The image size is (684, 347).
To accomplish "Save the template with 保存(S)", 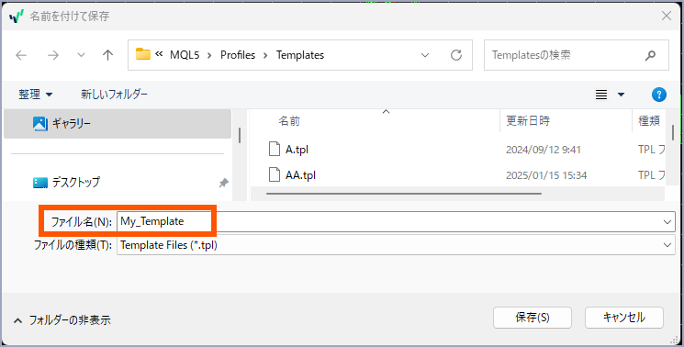I will pos(533,318).
